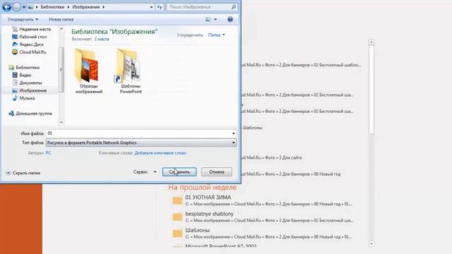Click the Отмена button
The width and height of the screenshot is (452, 254).
[x=217, y=172]
